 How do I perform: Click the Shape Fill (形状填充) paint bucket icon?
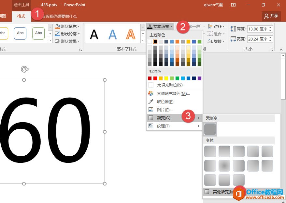tap(57, 26)
